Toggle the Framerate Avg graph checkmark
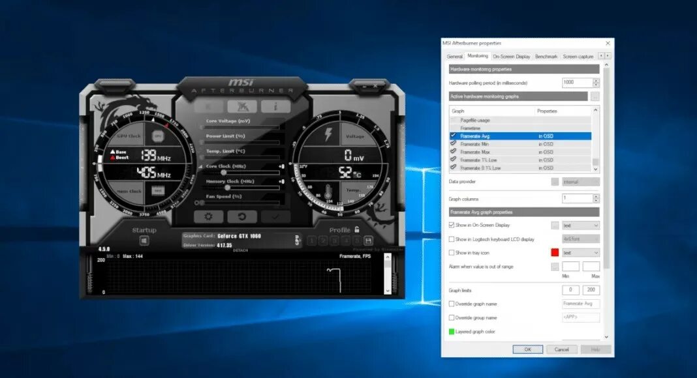Image resolution: width=697 pixels, height=378 pixels. click(x=454, y=136)
